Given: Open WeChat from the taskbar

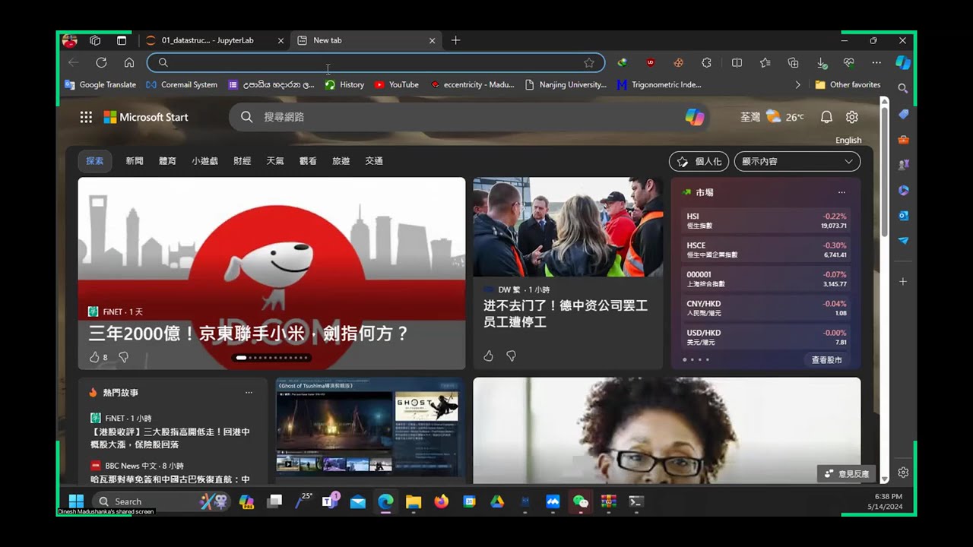Looking at the screenshot, I should point(581,501).
